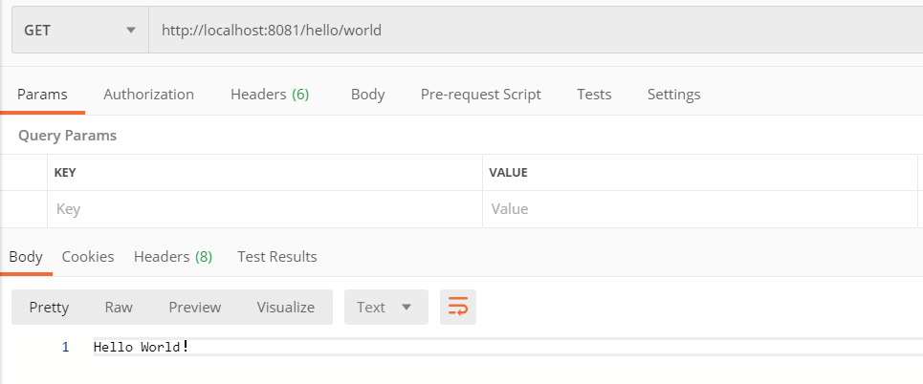923x384 pixels.
Task: Click the Hello World! response text
Action: click(x=142, y=347)
